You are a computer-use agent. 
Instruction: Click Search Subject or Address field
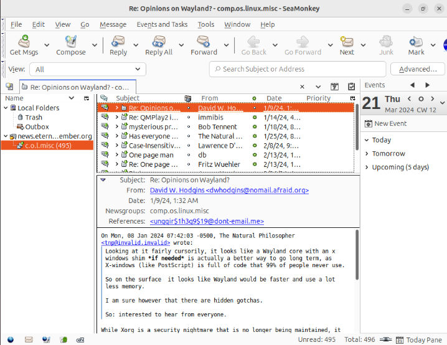tap(298, 69)
